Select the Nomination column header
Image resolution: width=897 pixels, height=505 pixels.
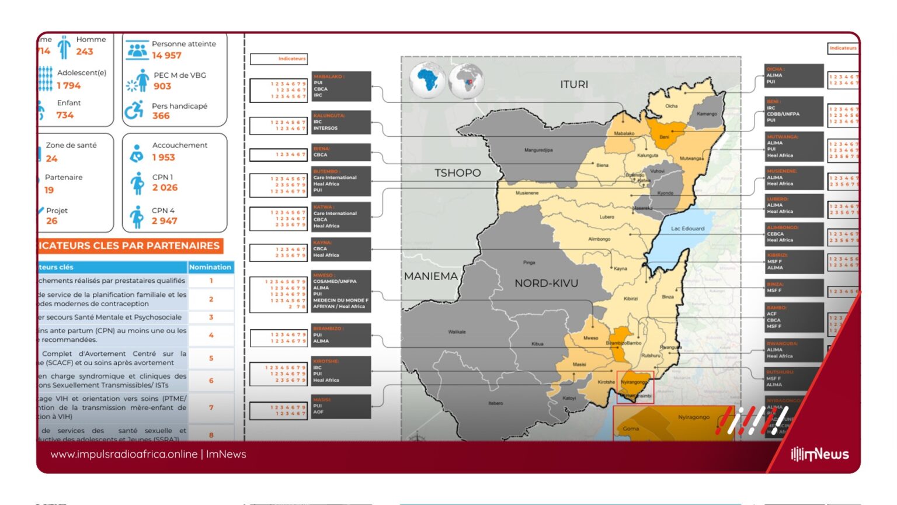(x=210, y=267)
